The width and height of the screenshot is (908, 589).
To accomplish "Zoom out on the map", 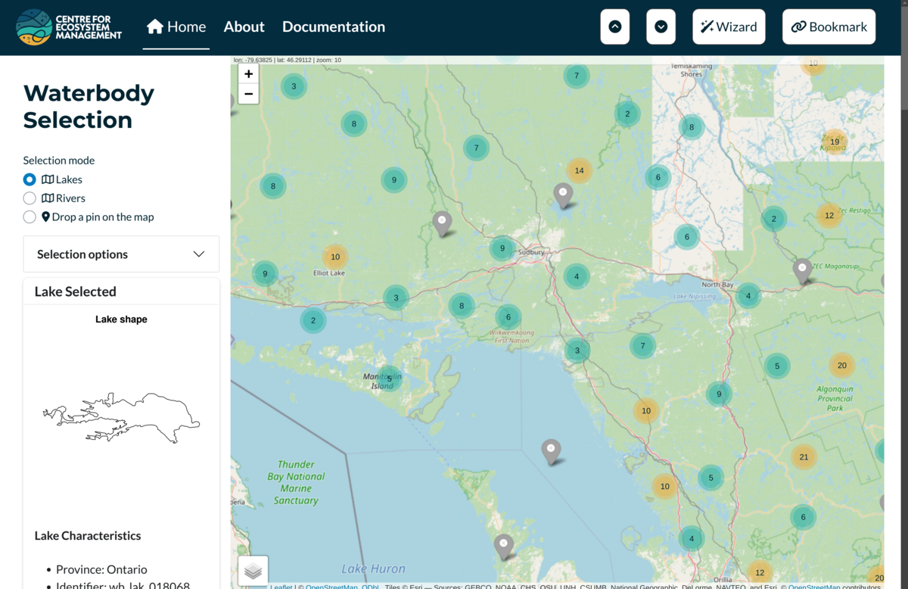I will 248,94.
